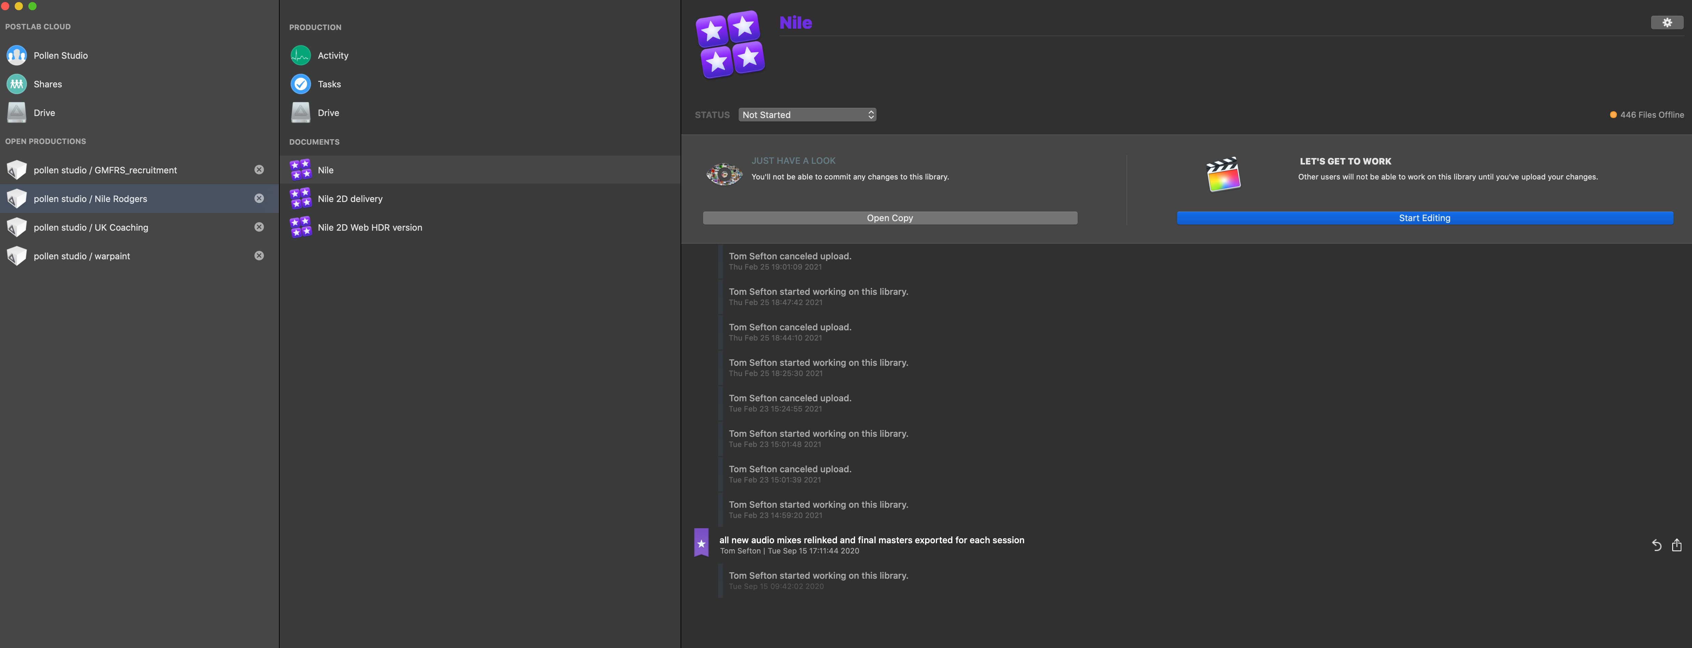
Task: Click the LET'S GET TO WORK heading
Action: pyautogui.click(x=1345, y=161)
